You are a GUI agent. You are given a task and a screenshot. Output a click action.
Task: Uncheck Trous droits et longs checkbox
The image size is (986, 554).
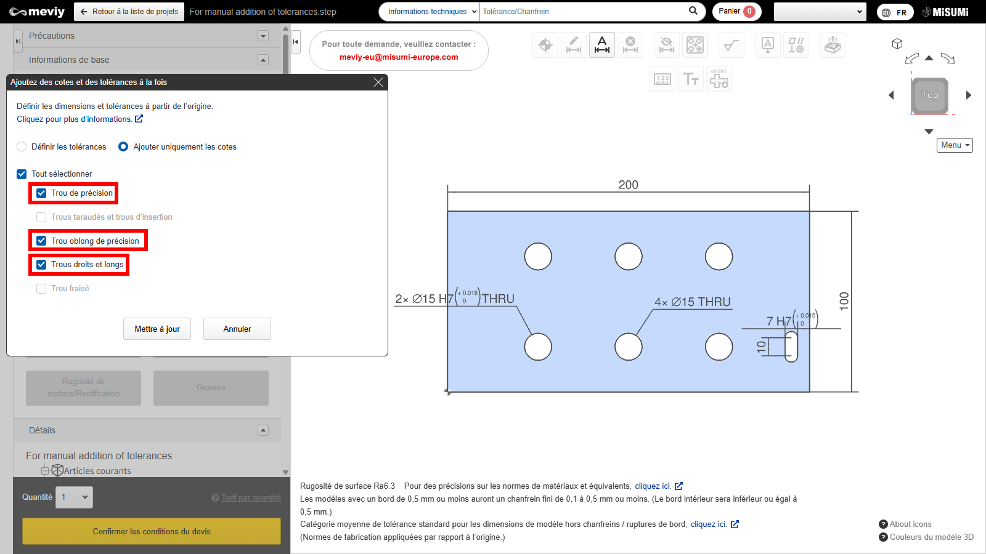(41, 265)
